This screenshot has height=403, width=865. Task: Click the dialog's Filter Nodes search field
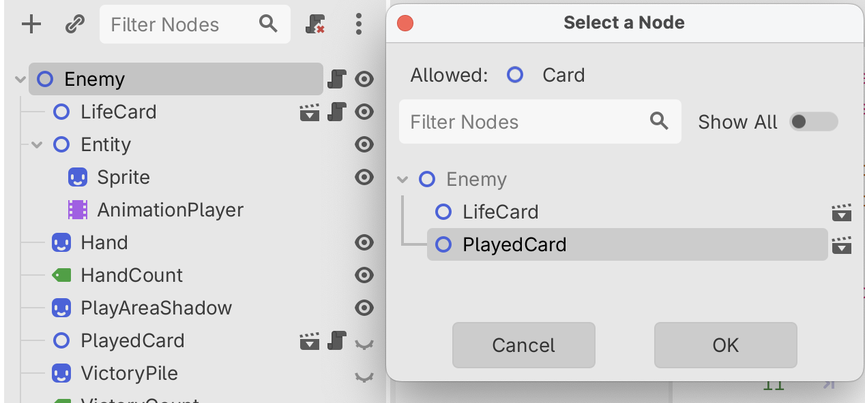click(525, 122)
